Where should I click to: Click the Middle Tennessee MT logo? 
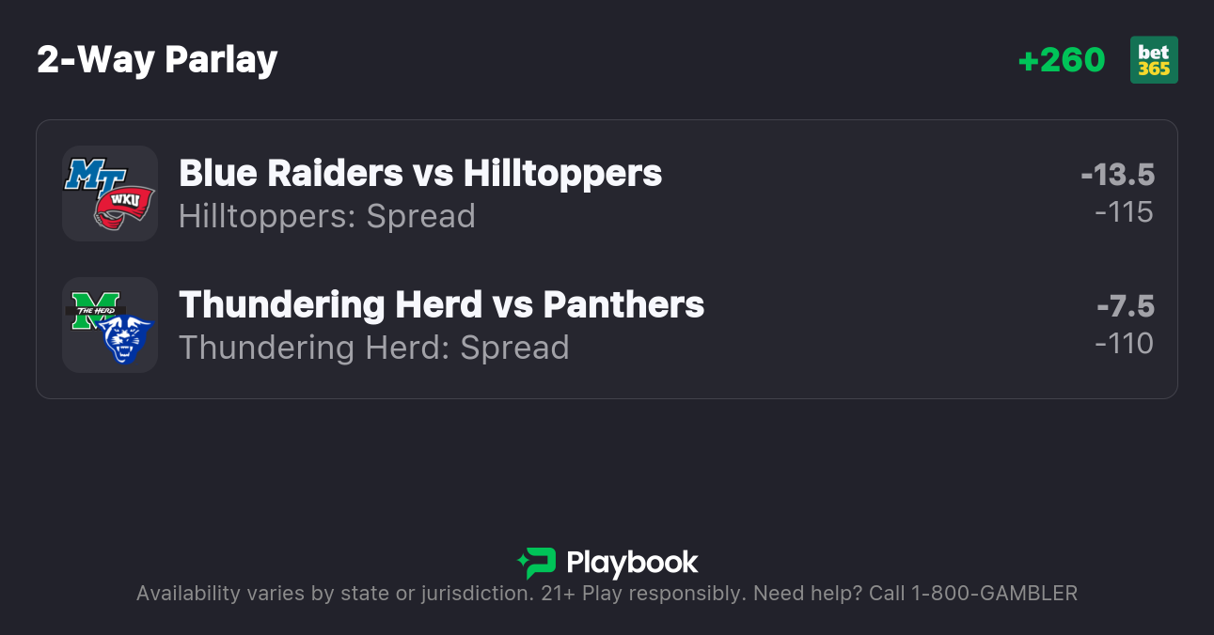pyautogui.click(x=90, y=176)
